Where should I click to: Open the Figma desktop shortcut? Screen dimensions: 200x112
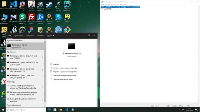(31, 30)
